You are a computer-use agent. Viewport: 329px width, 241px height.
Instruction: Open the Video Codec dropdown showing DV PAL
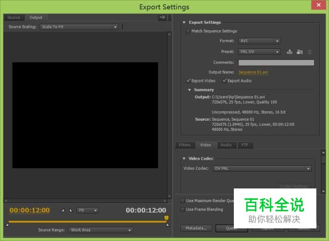click(262, 168)
